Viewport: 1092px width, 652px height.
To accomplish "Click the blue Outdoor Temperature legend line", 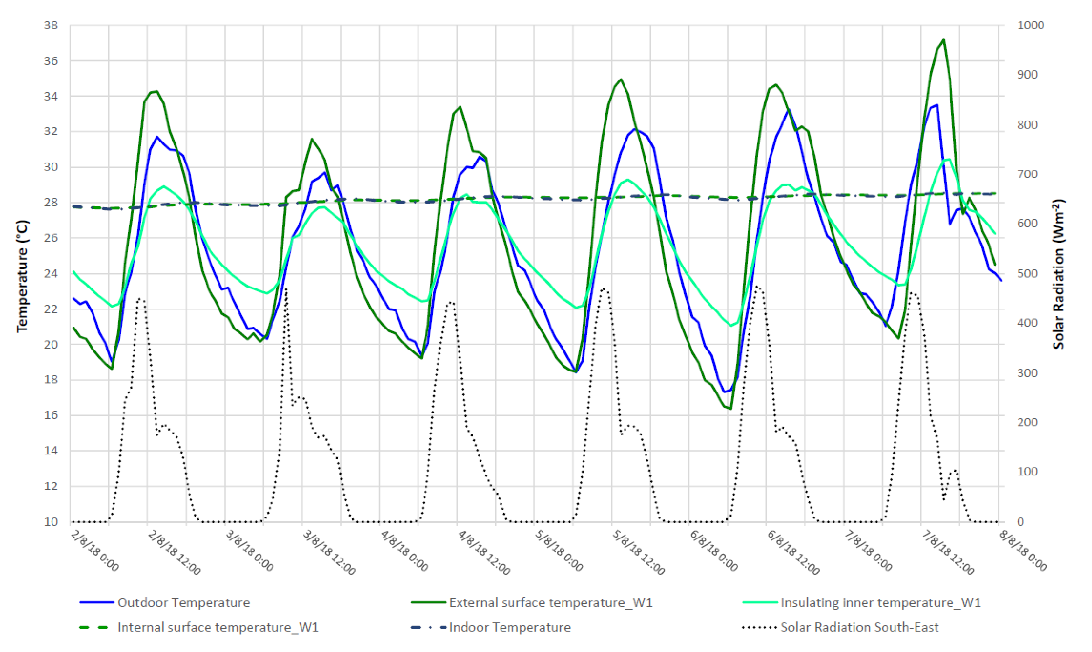I will pyautogui.click(x=97, y=603).
